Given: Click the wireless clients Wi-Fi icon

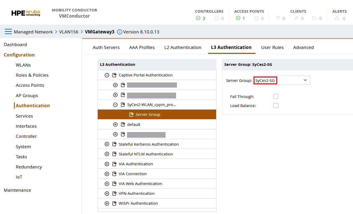Looking at the screenshot, I should coord(278,18).
